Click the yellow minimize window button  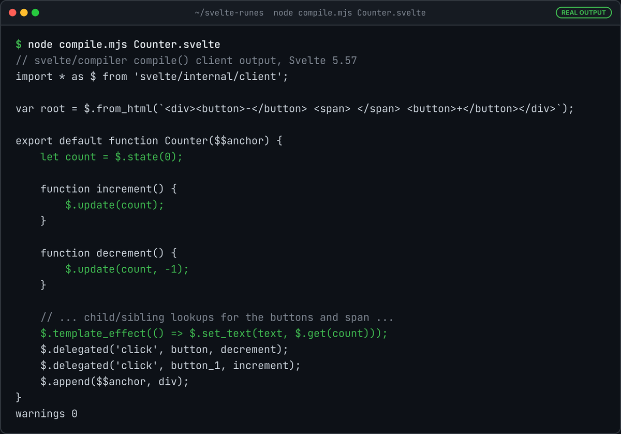[x=24, y=12]
